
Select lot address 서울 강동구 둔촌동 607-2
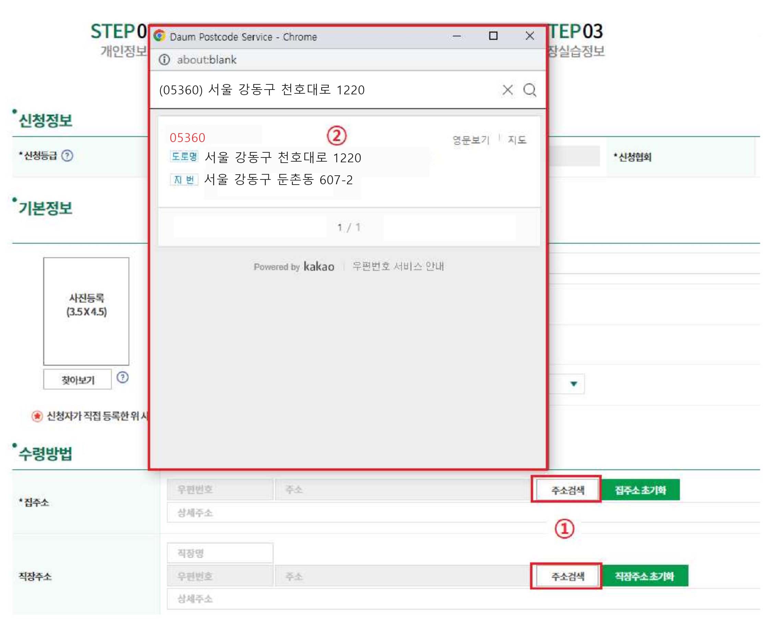[x=278, y=180]
